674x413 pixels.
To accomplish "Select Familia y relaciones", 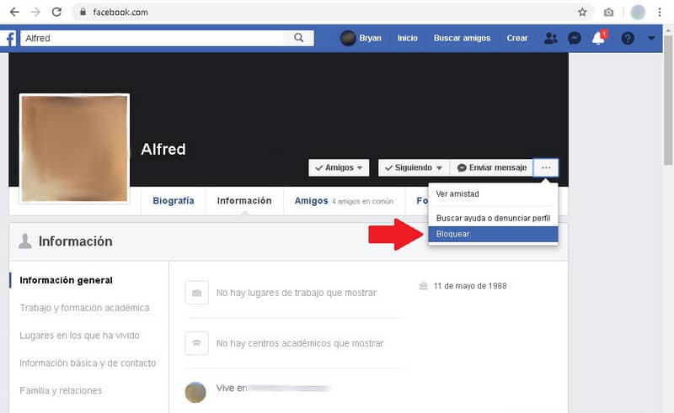I will tap(61, 390).
